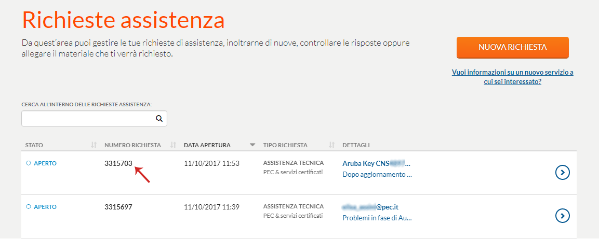The width and height of the screenshot is (599, 239).
Task: Click APERTO status of first request
Action: 45,163
